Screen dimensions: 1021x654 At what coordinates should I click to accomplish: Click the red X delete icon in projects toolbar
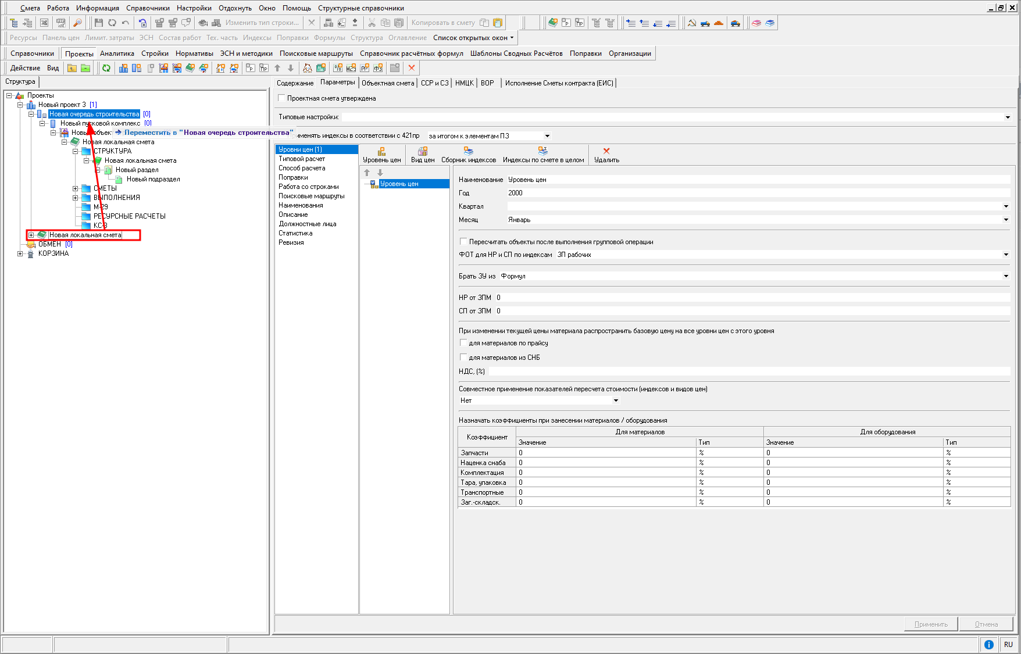[412, 68]
